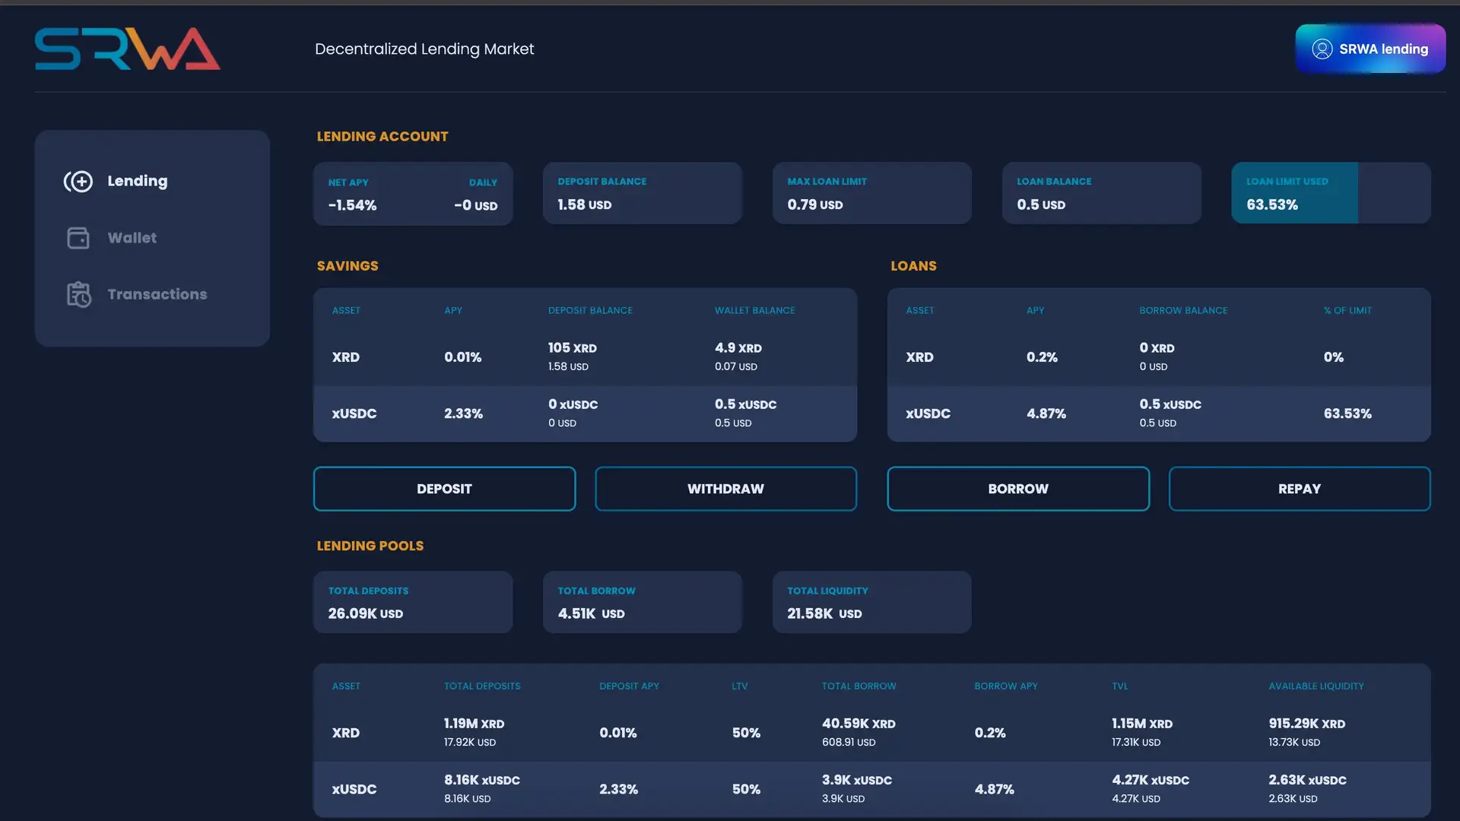Select the XRD row in Loans table
Image resolution: width=1460 pixels, height=821 pixels.
click(1158, 357)
